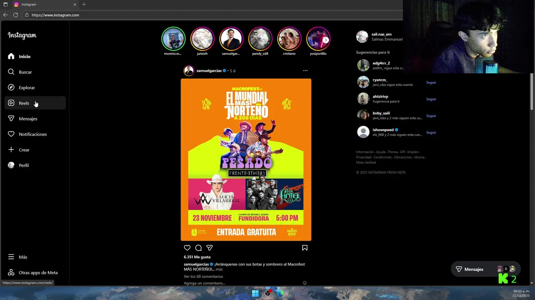Reload the page with the refresh icon
This screenshot has height=300, width=535.
click(x=15, y=15)
